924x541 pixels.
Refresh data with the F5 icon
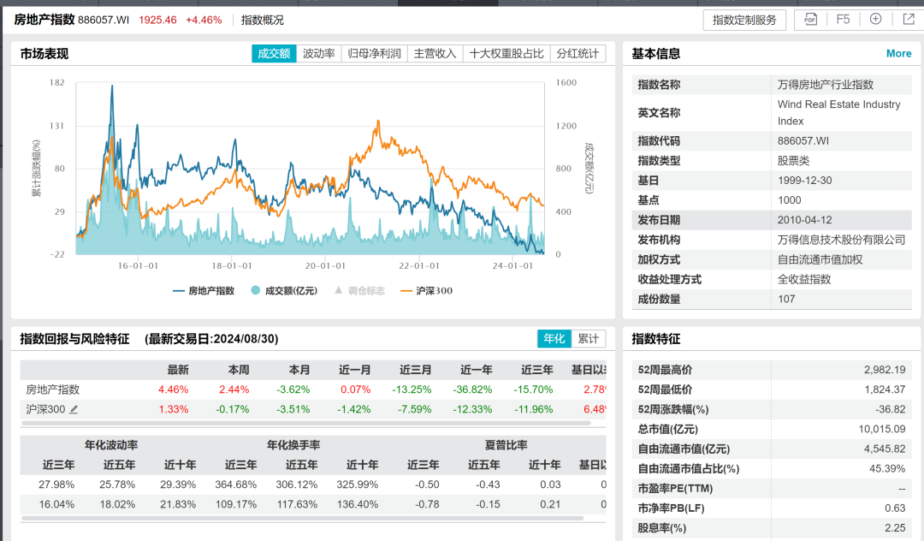click(843, 20)
